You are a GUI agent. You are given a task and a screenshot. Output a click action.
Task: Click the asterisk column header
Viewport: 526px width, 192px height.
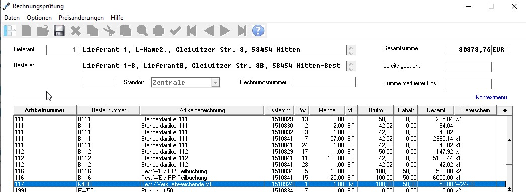pos(504,110)
